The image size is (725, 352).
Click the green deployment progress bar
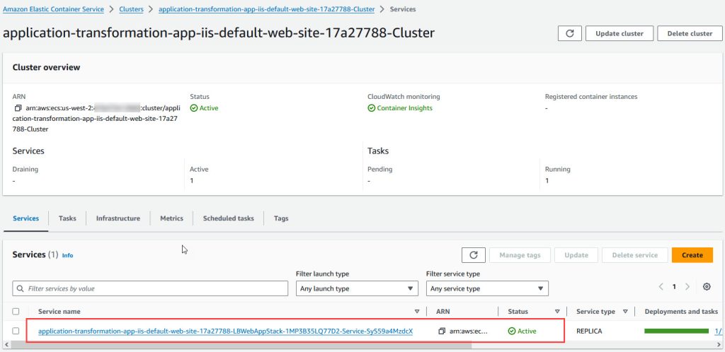point(676,332)
